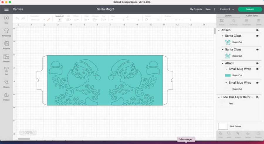The image size is (264, 144).
Task: Switch to the Layers tab
Action: tap(228, 16)
